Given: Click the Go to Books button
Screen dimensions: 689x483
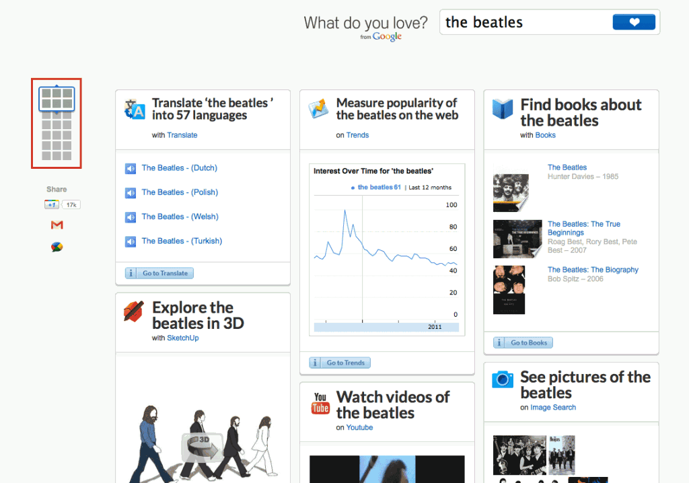Looking at the screenshot, I should [x=529, y=342].
